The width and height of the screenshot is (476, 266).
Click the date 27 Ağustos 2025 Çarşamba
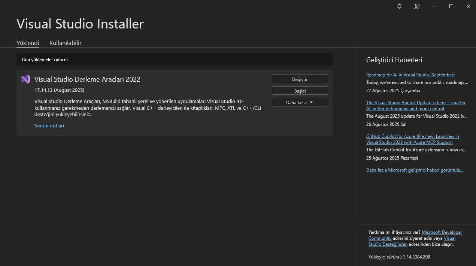(x=393, y=91)
